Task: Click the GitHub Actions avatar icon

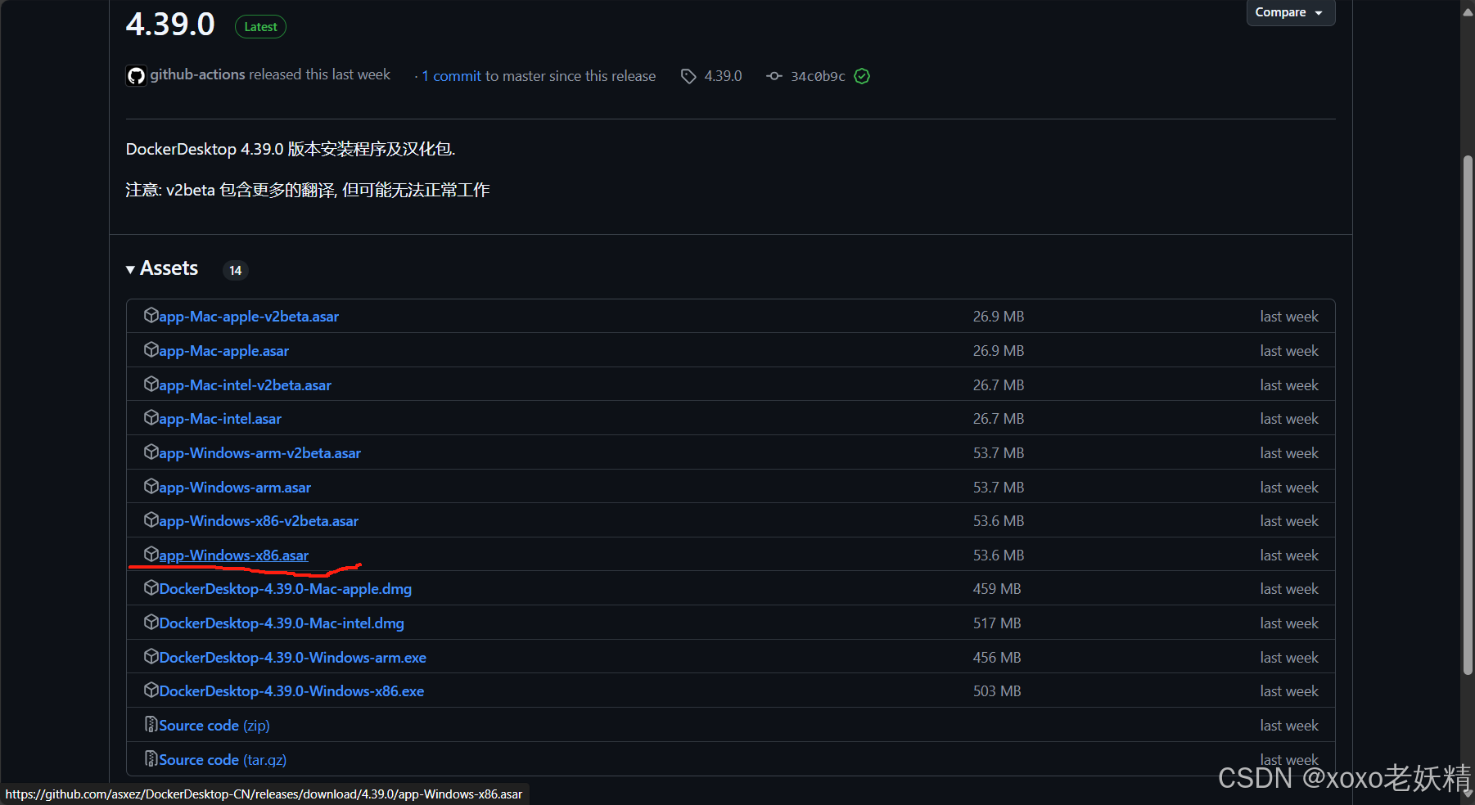Action: tap(136, 76)
